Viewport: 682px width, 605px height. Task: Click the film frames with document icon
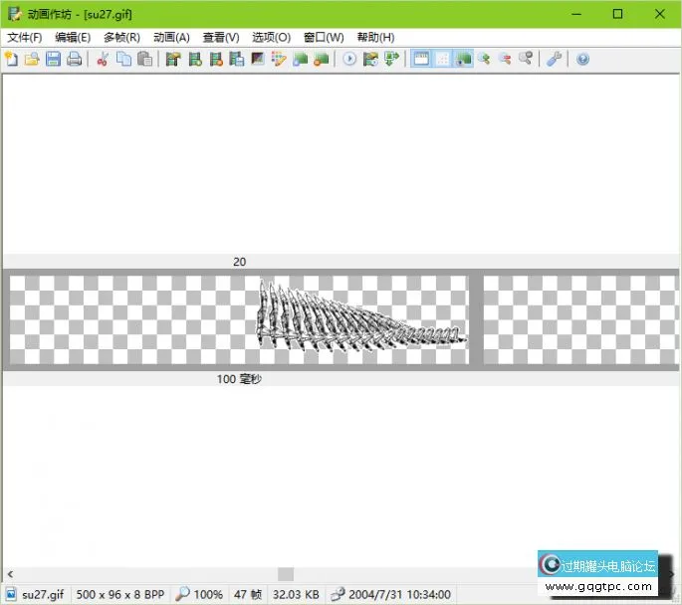[237, 59]
